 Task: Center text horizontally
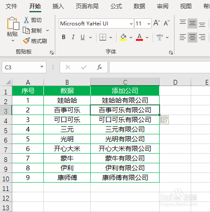192,37
